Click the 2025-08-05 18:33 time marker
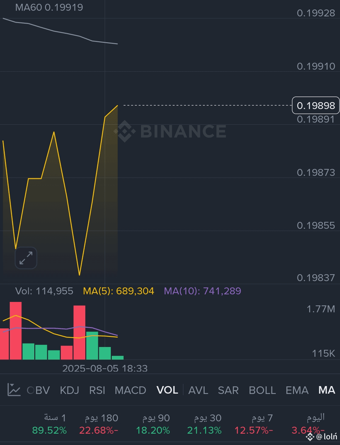The image size is (340, 445). pyautogui.click(x=105, y=368)
